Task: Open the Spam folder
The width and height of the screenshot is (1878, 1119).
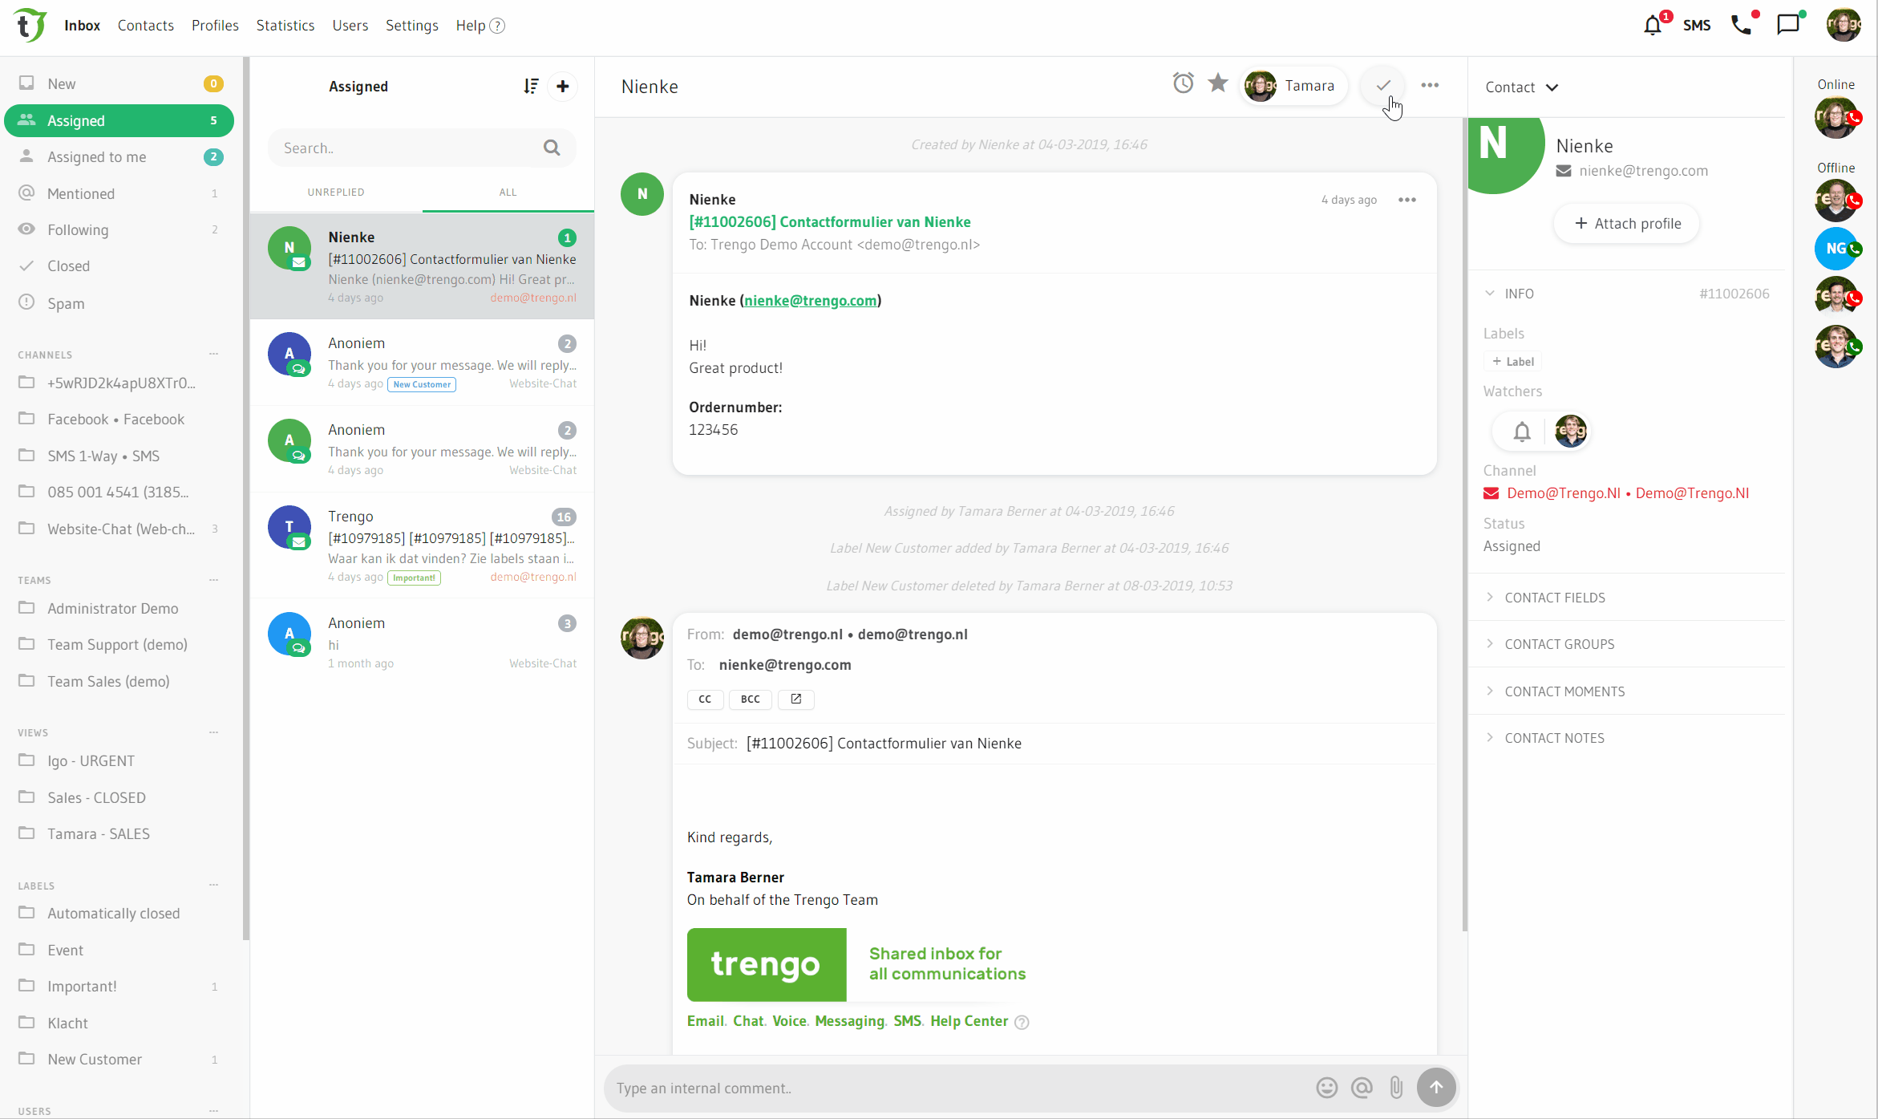Action: pyautogui.click(x=119, y=303)
